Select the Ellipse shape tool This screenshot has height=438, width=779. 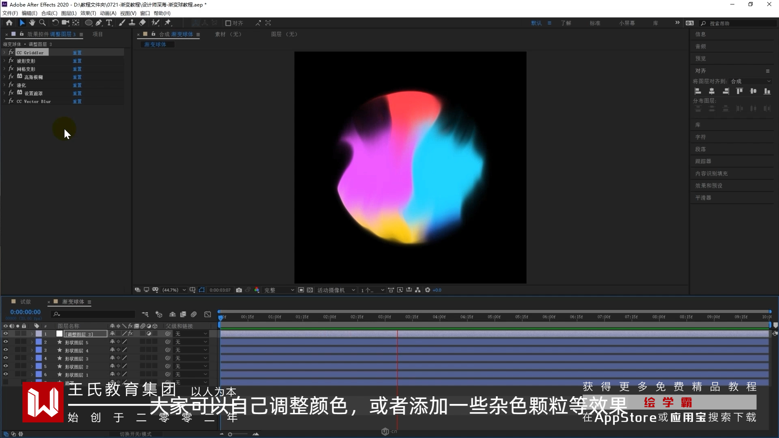pyautogui.click(x=88, y=23)
